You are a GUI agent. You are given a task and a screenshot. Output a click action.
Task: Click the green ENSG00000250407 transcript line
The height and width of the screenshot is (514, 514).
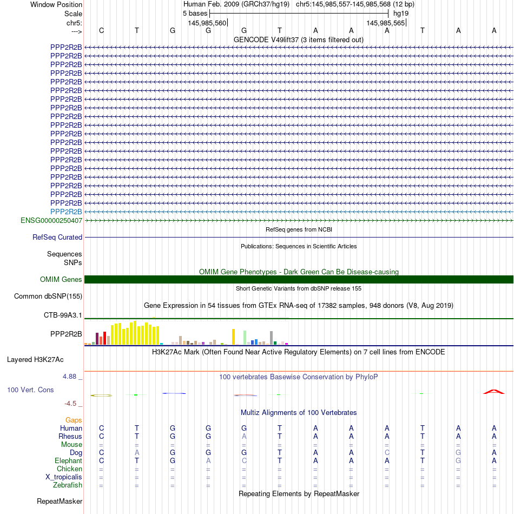[299, 221]
